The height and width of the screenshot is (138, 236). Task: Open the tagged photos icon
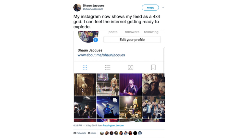pyautogui.click(x=131, y=67)
